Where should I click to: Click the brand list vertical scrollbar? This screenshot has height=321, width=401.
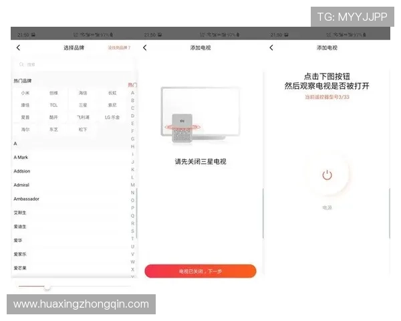pyautogui.click(x=136, y=213)
